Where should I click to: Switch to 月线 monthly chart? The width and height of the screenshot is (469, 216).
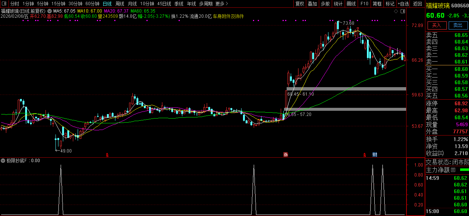[x=132, y=4]
